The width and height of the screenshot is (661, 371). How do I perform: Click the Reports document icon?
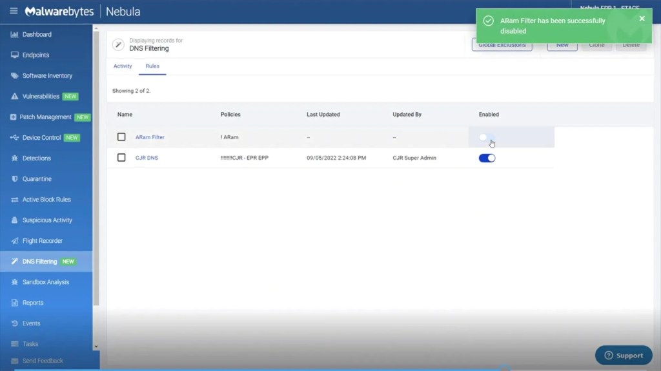pyautogui.click(x=14, y=303)
